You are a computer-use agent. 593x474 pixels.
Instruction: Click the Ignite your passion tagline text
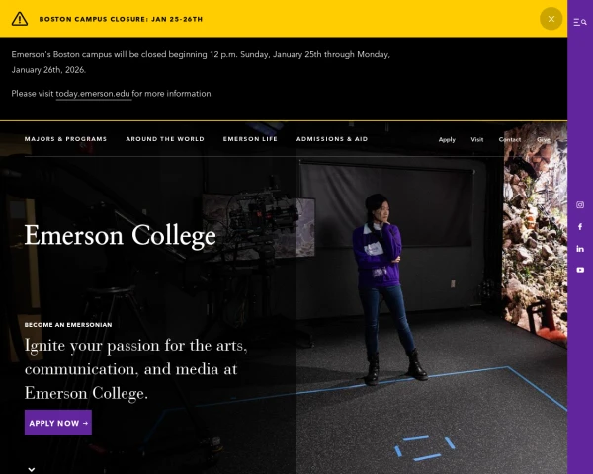[135, 369]
